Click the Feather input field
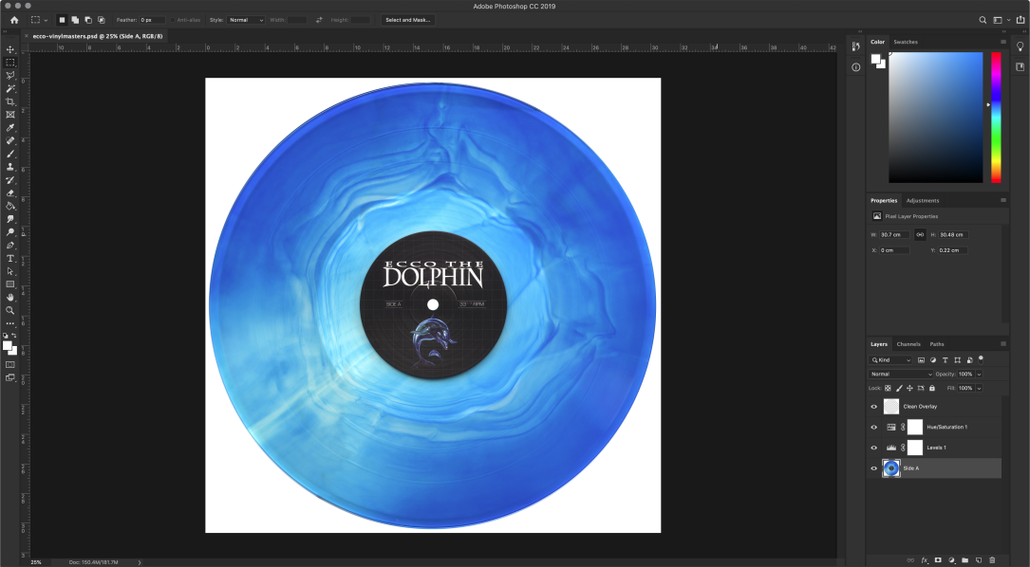 (152, 19)
